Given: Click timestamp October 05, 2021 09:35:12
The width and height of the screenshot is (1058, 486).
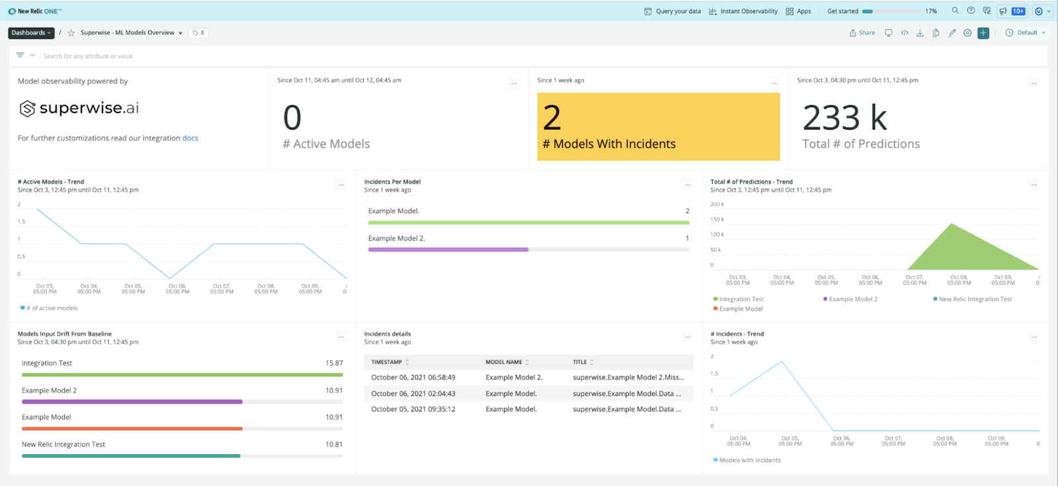Looking at the screenshot, I should pyautogui.click(x=413, y=409).
